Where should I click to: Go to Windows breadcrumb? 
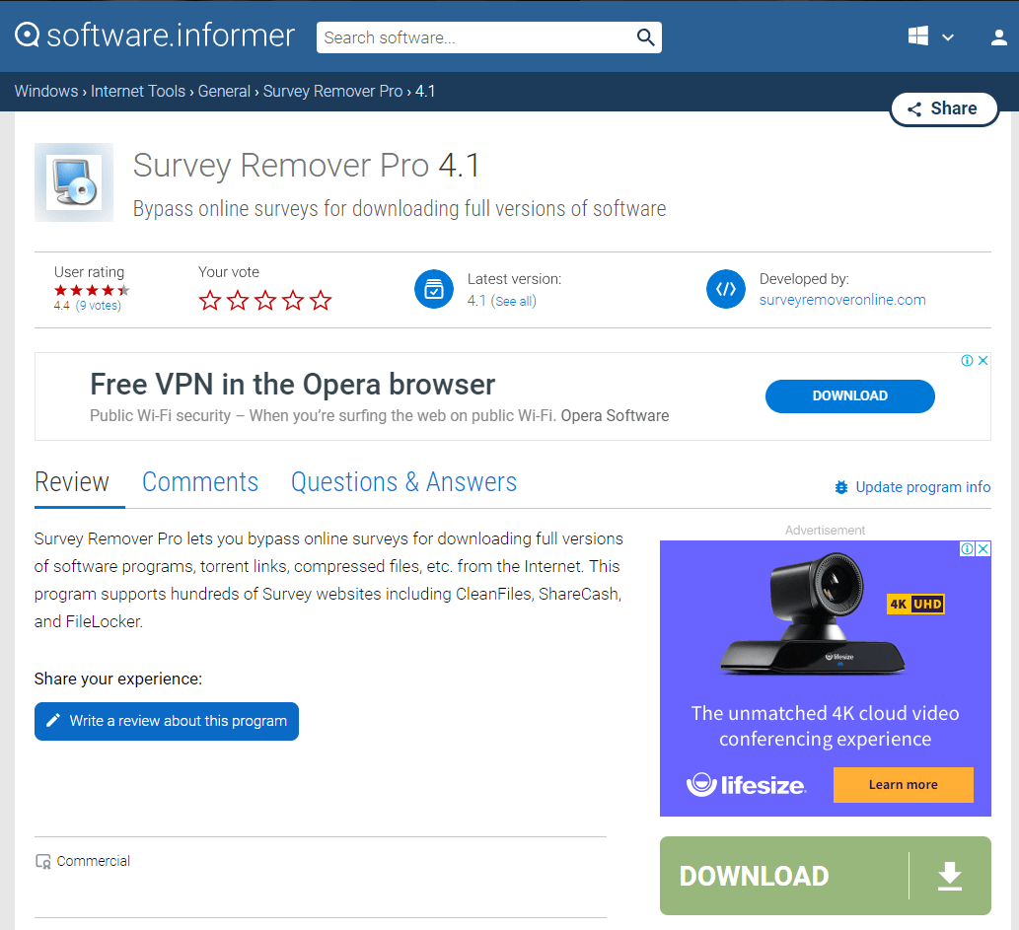(x=46, y=91)
